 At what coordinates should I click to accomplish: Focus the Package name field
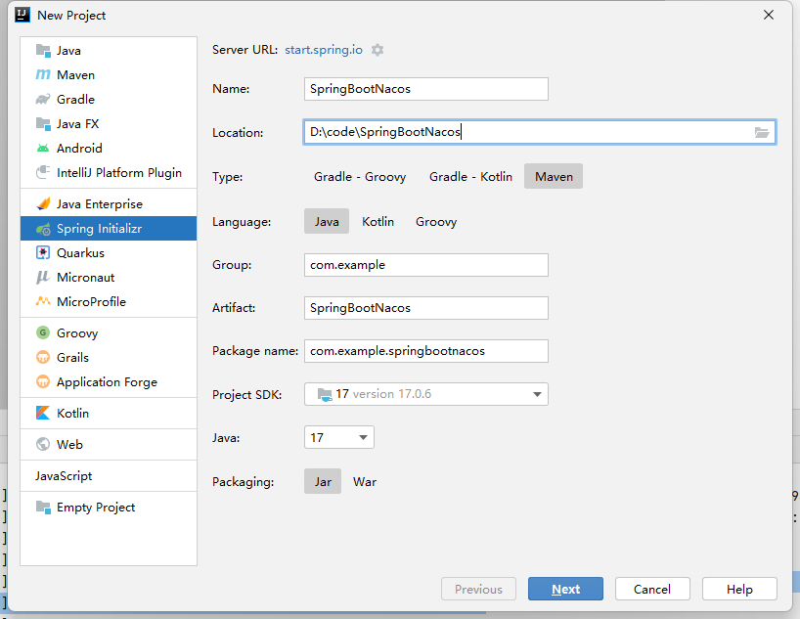(x=426, y=351)
